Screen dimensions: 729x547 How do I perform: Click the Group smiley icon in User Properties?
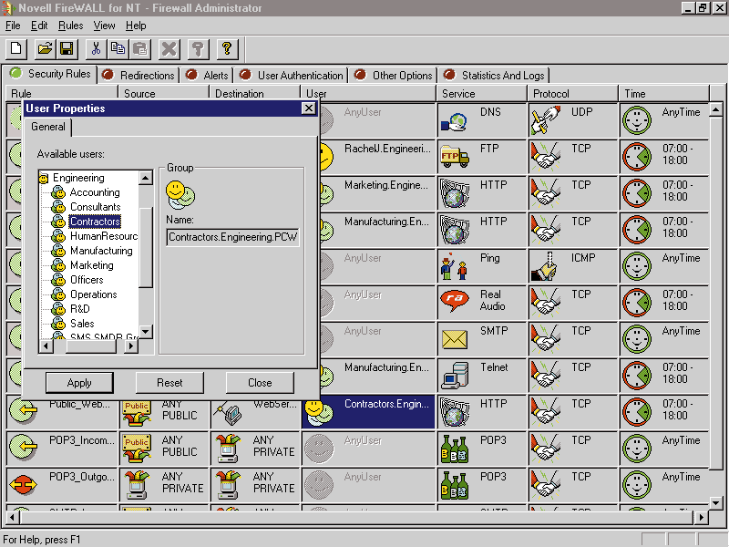(x=180, y=195)
